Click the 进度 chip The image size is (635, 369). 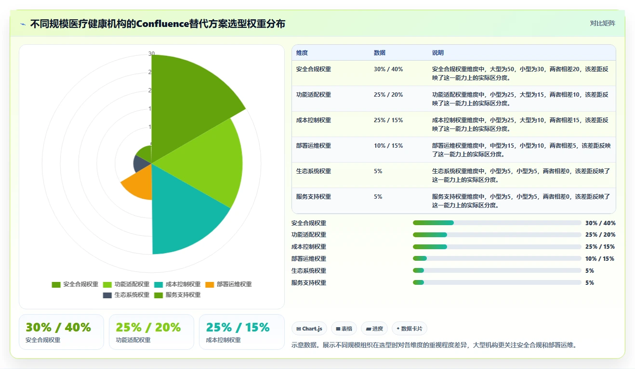(x=374, y=329)
